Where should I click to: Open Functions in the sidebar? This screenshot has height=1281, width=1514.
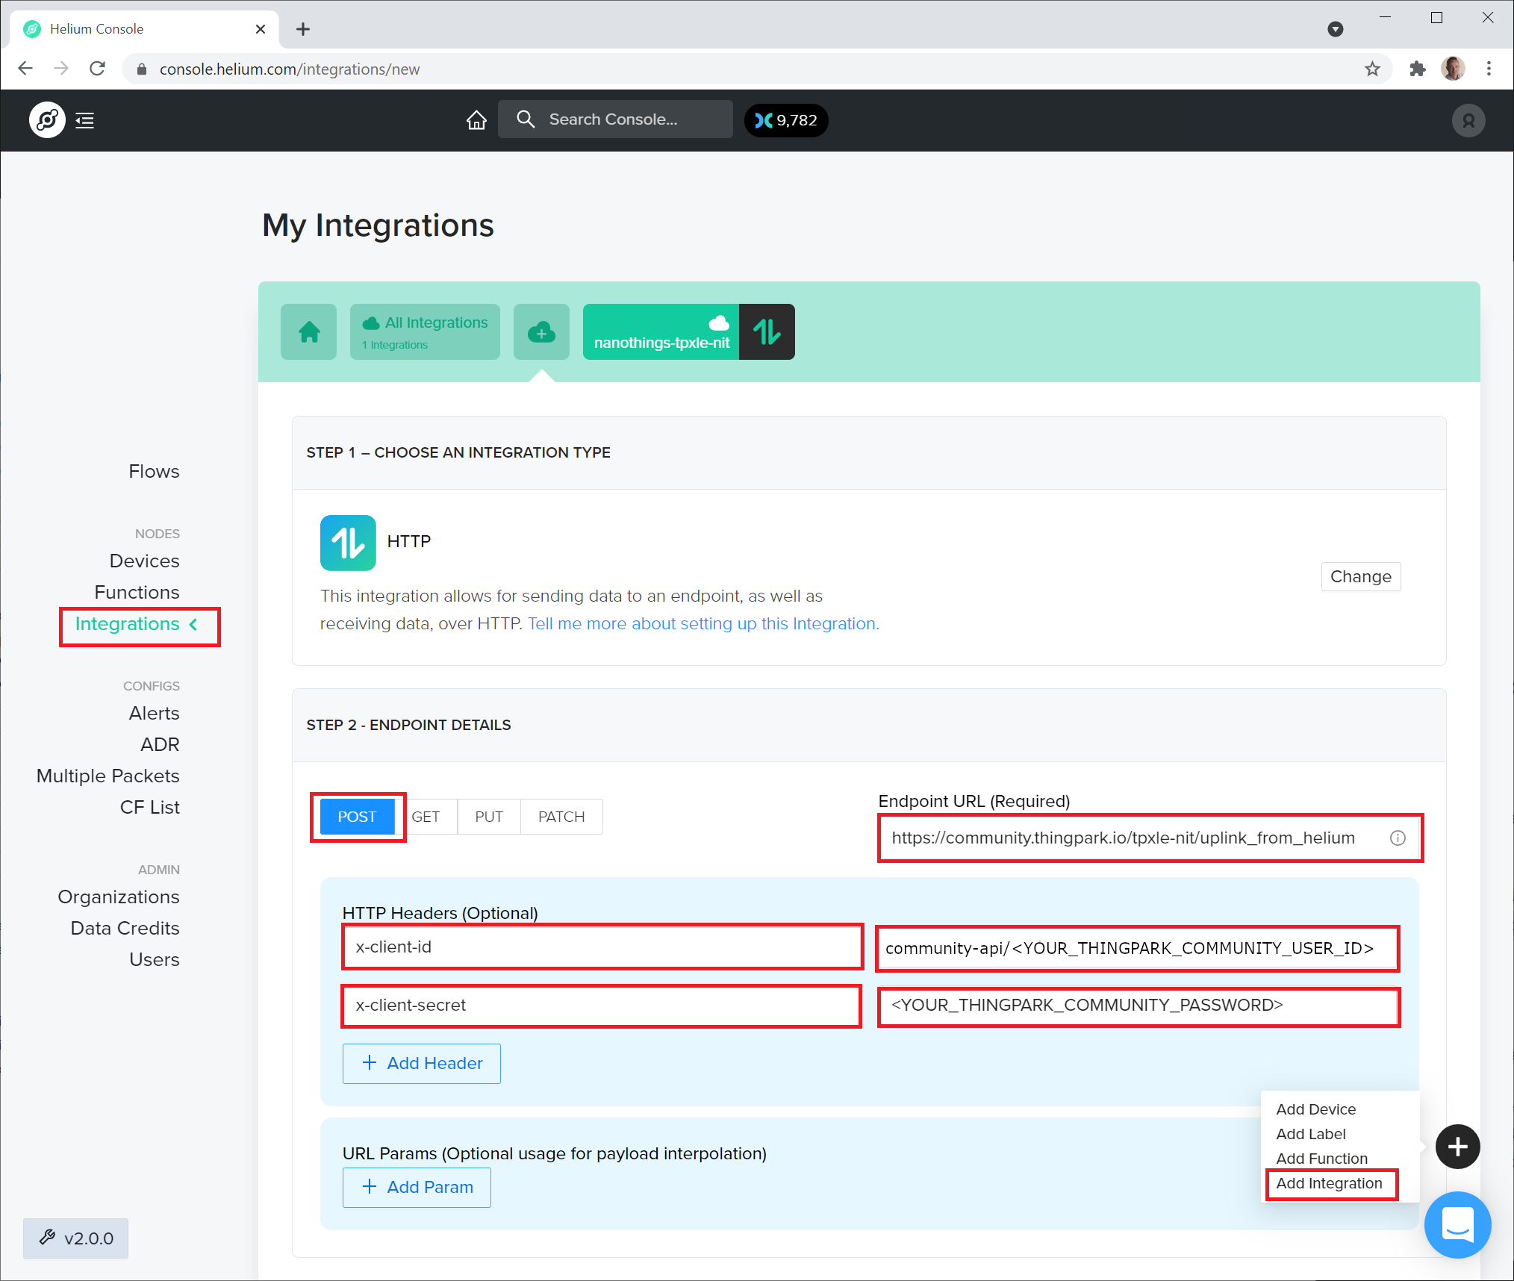click(x=137, y=593)
